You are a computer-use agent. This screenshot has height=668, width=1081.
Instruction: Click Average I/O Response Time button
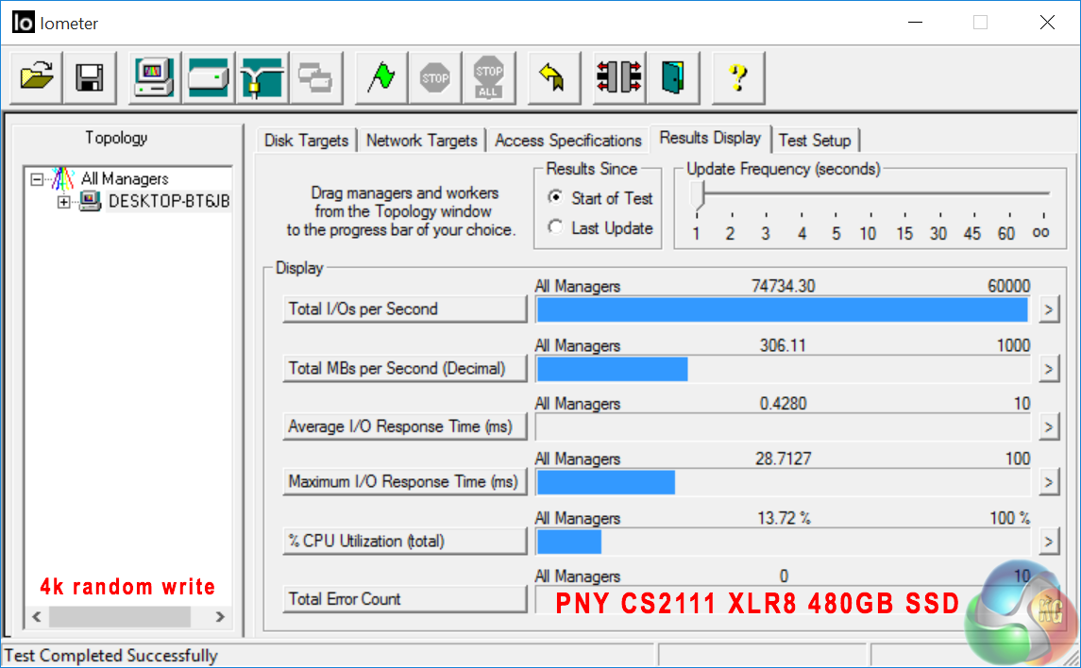coord(405,427)
